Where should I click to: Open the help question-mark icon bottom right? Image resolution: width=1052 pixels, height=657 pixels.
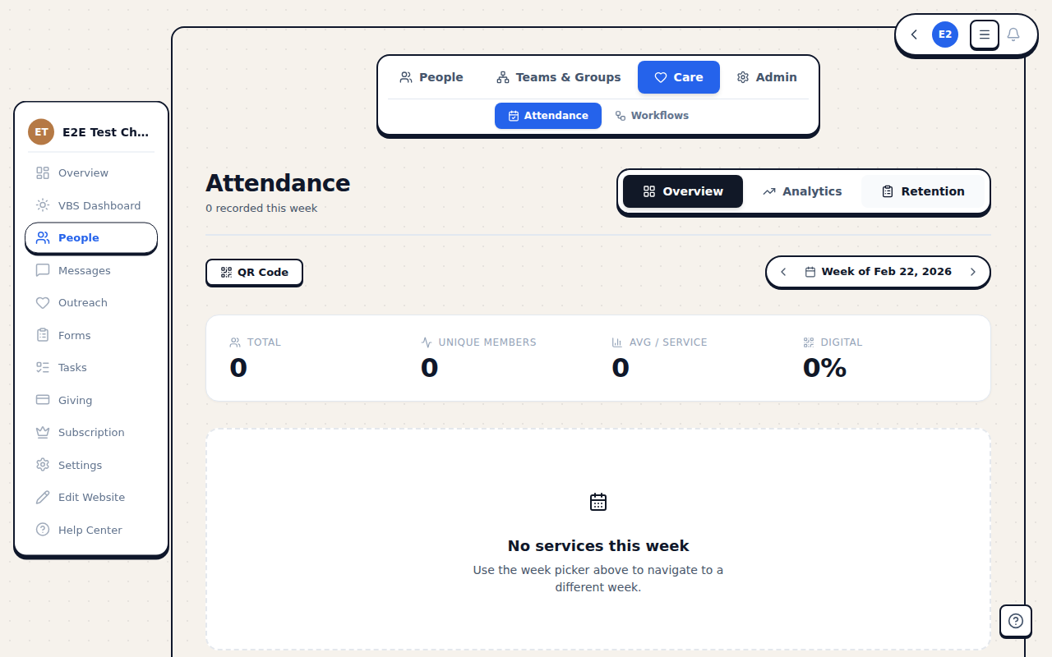coord(1016,621)
